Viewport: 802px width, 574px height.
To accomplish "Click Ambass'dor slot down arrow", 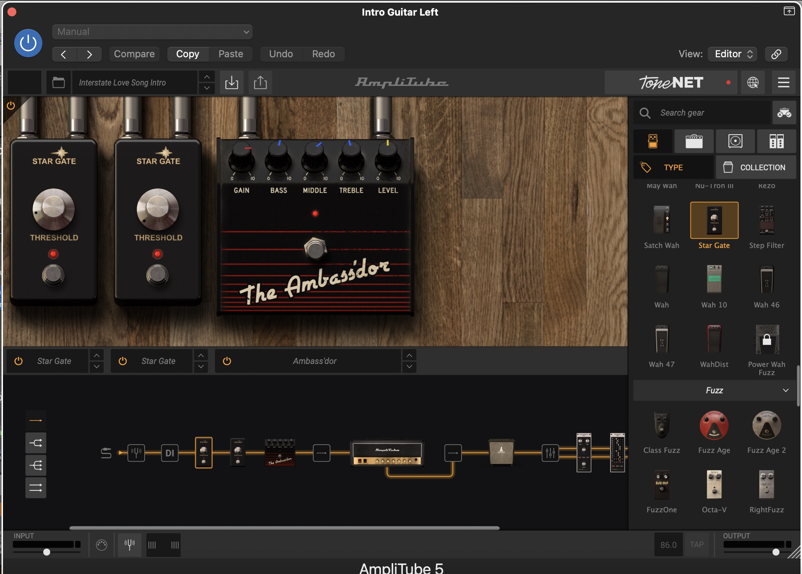I will pyautogui.click(x=409, y=367).
